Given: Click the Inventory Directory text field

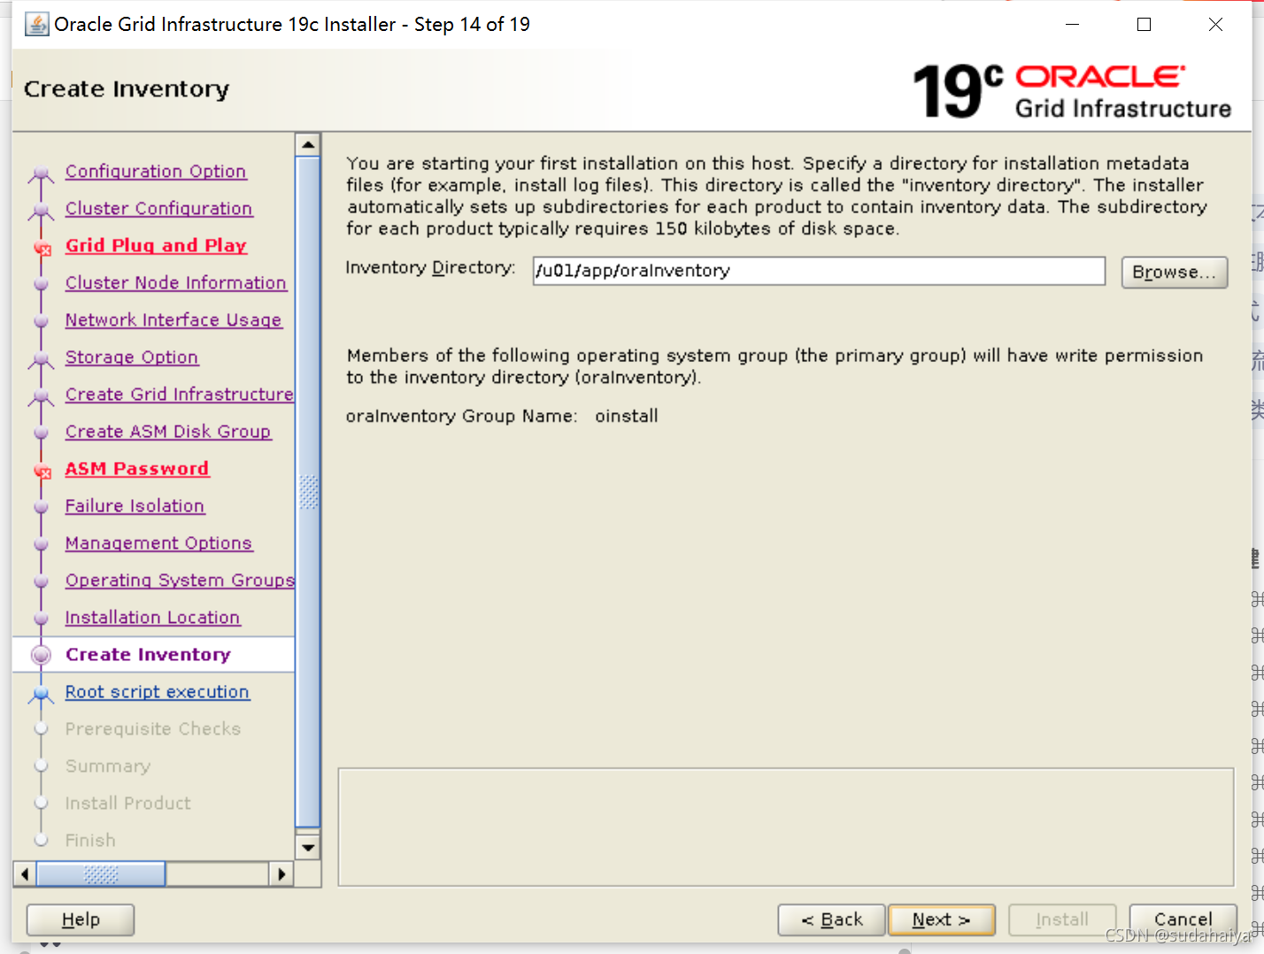Looking at the screenshot, I should coord(819,271).
